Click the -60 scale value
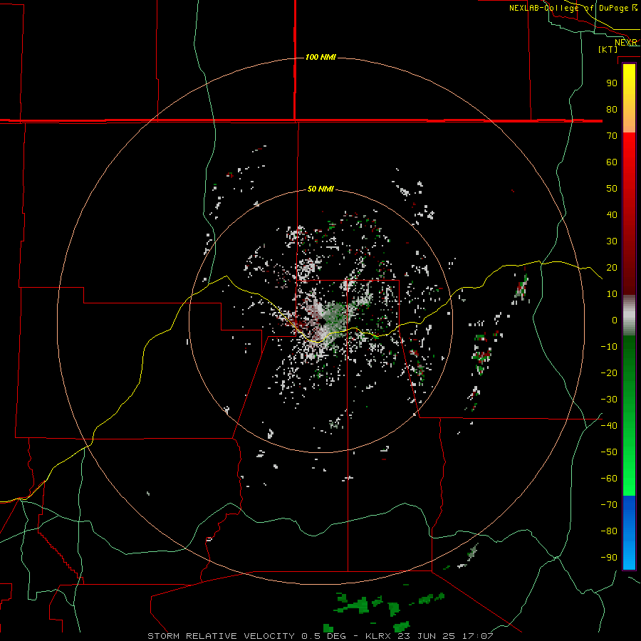 pyautogui.click(x=609, y=479)
